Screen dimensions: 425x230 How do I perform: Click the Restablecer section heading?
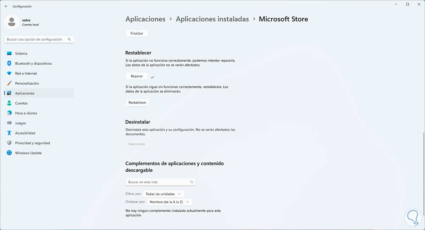point(138,53)
